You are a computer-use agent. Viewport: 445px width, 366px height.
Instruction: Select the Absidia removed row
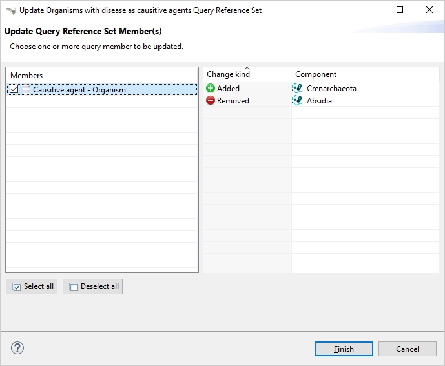[319, 101]
